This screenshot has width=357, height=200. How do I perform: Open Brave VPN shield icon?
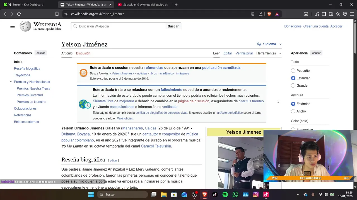tap(345, 14)
